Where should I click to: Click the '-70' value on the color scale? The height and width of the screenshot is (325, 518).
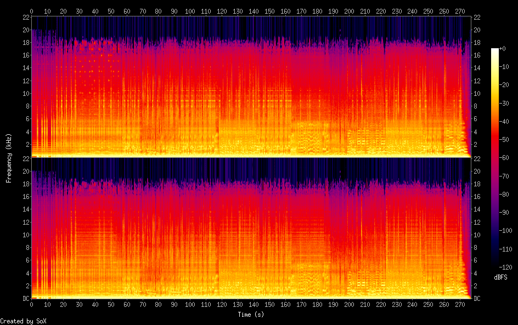pyautogui.click(x=504, y=176)
